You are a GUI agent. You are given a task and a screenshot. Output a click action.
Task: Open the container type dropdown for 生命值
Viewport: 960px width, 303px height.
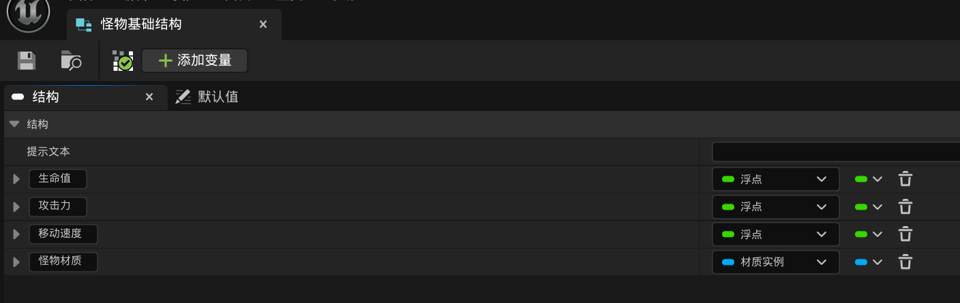coord(869,179)
